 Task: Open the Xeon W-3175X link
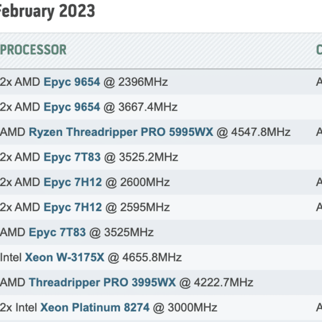(64, 257)
